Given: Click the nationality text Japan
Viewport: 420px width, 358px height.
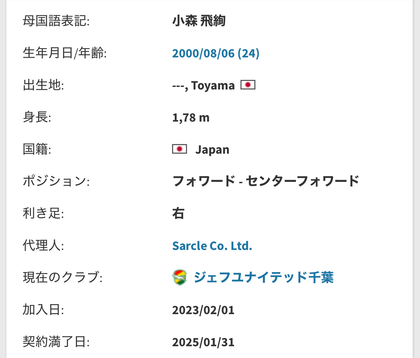Looking at the screenshot, I should click(212, 150).
